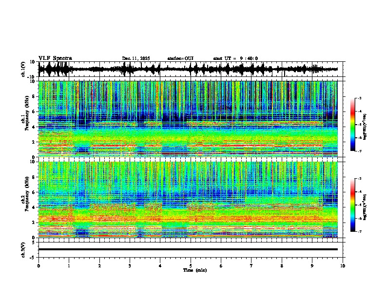
Task: Select the date text "Dec. 11, 2025"
Action: (136, 58)
